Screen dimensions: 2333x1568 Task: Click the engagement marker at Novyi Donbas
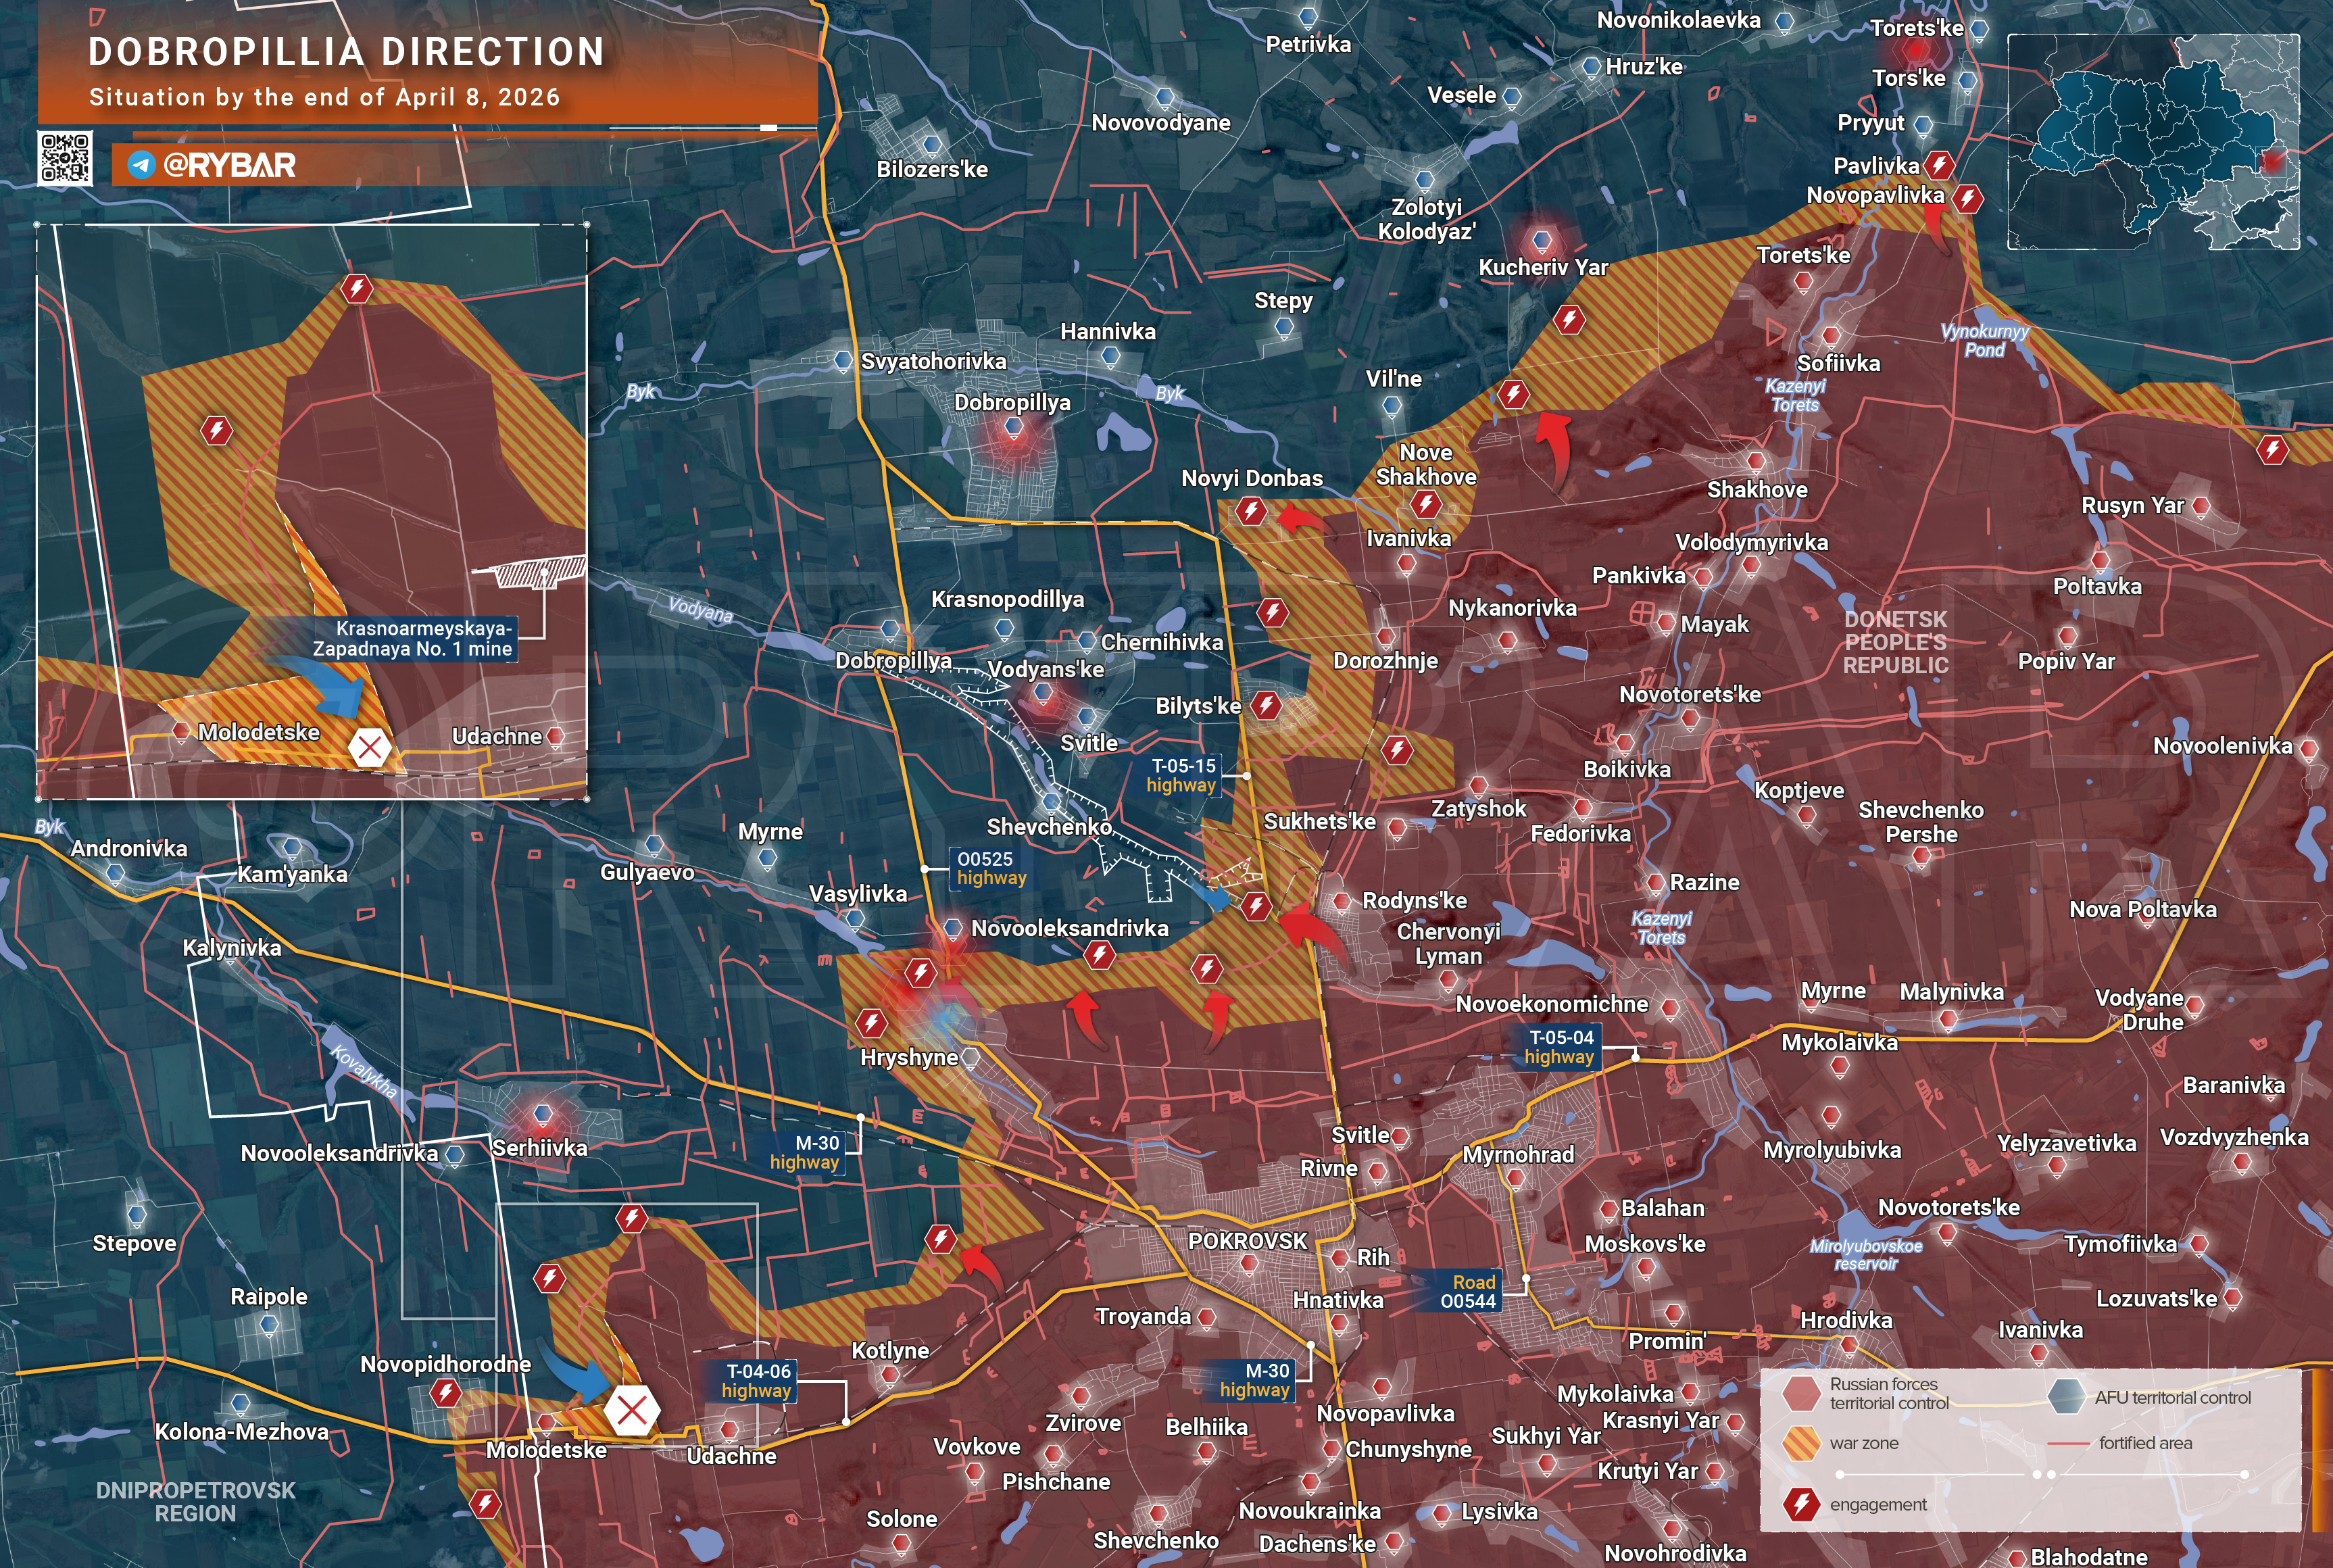coord(1251,512)
